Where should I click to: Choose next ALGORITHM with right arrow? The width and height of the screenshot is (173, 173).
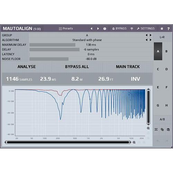(151, 40)
